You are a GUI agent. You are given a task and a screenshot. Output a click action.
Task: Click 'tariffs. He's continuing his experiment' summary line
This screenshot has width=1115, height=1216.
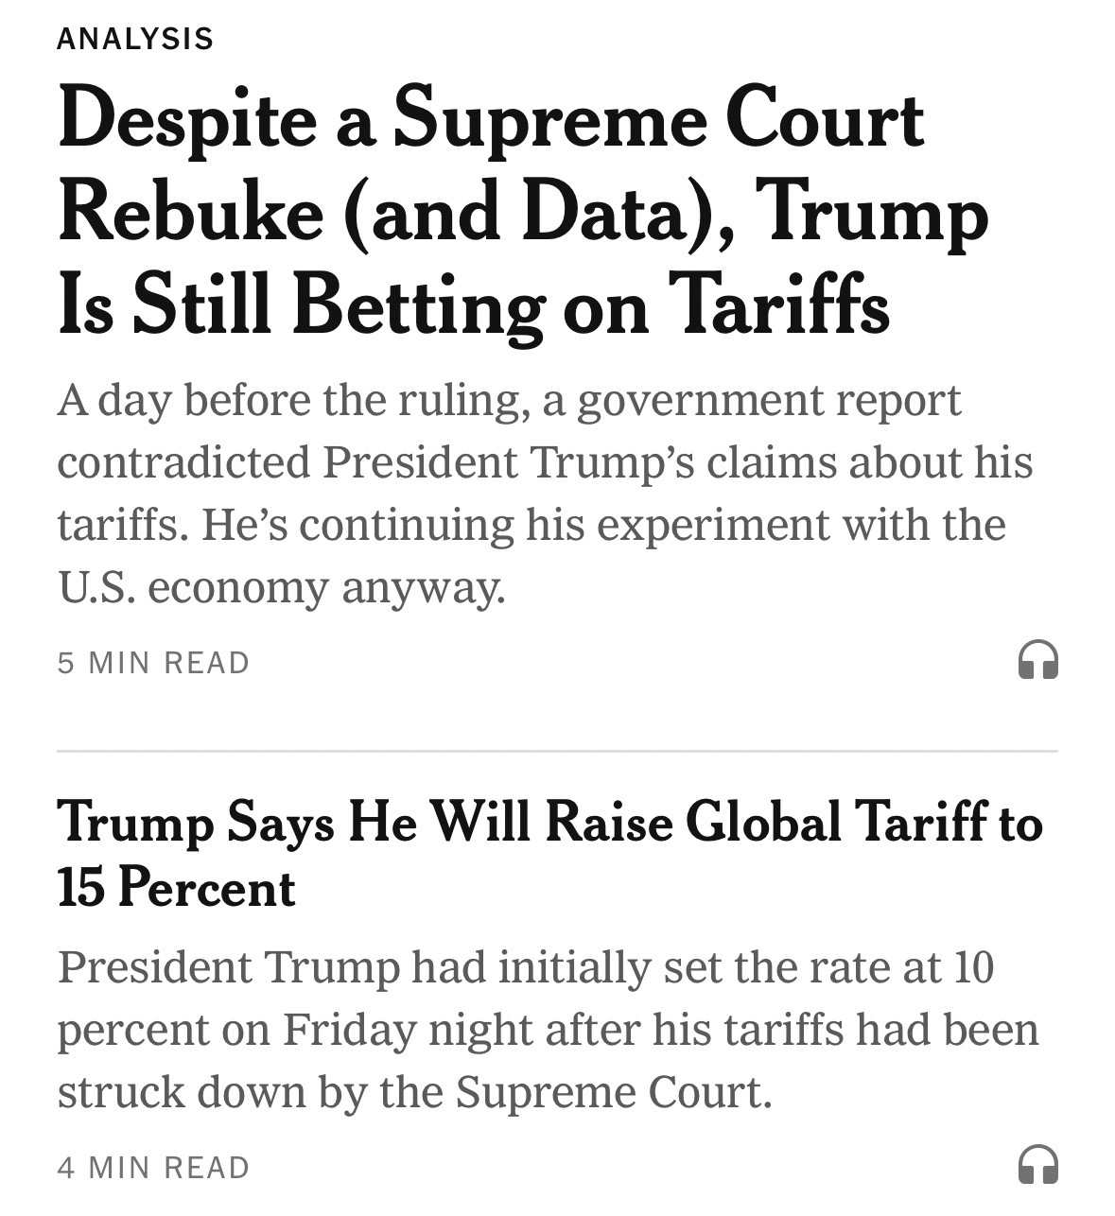click(531, 525)
